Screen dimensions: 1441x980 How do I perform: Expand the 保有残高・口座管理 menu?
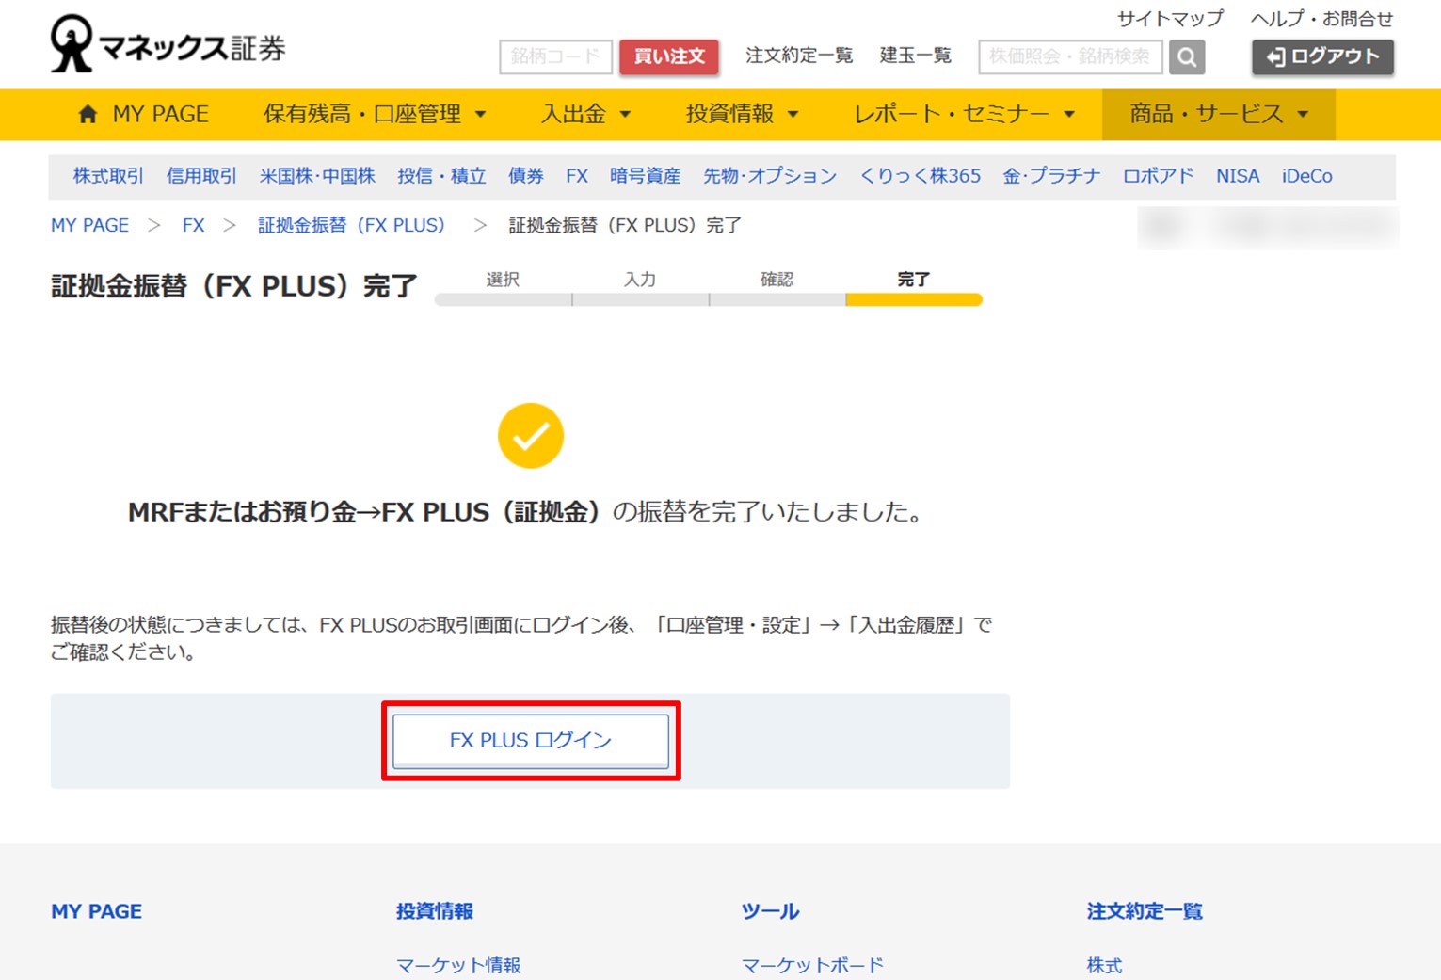375,114
